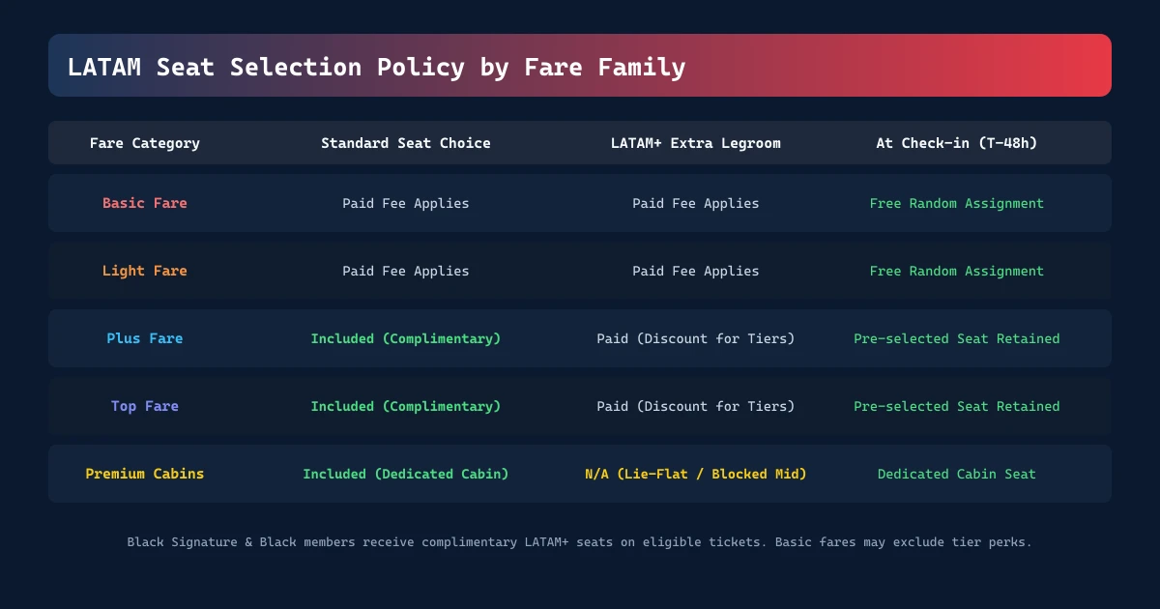1160x609 pixels.
Task: Select the Standard Seat Choice column header
Action: (406, 143)
